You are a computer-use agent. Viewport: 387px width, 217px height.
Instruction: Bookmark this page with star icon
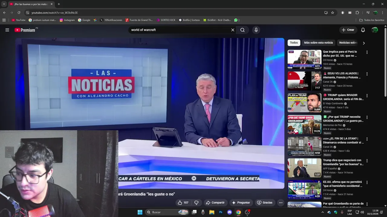[333, 13]
